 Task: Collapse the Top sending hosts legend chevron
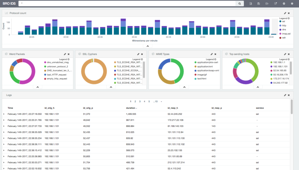258,86
